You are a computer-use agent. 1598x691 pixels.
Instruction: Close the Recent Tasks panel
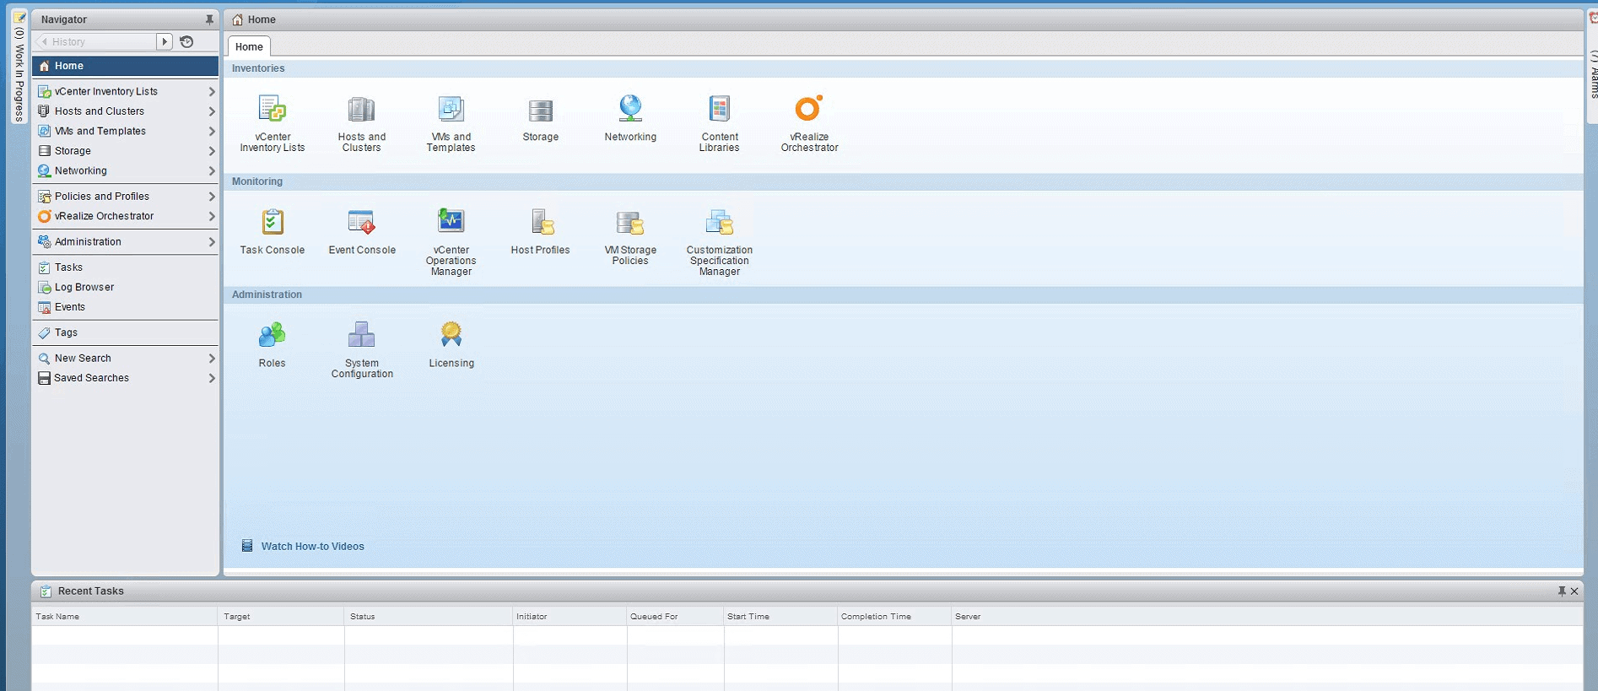[x=1574, y=591]
